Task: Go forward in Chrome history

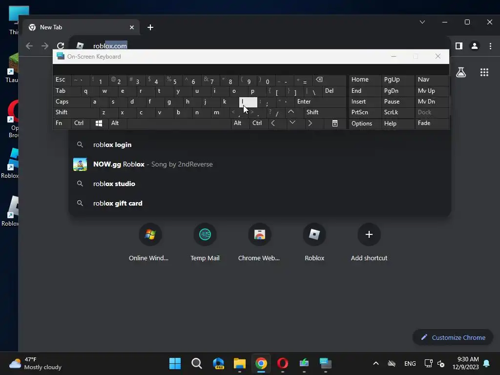Action: tap(44, 46)
